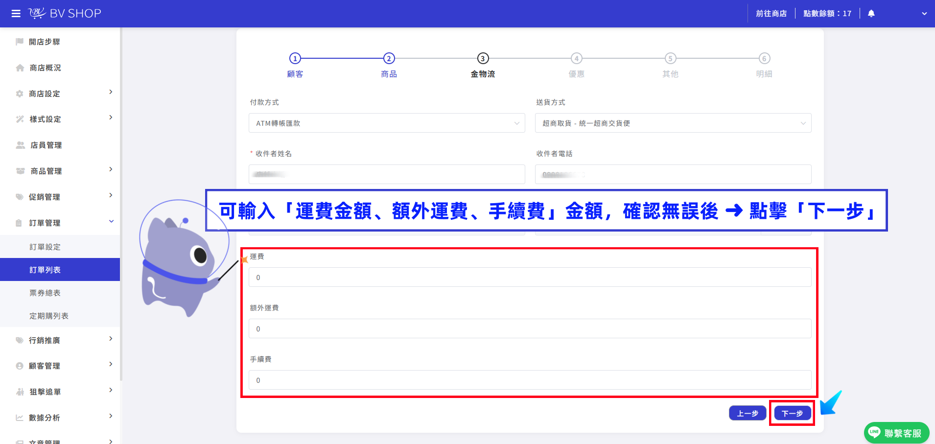Focus the 運費 input field

[x=530, y=277]
